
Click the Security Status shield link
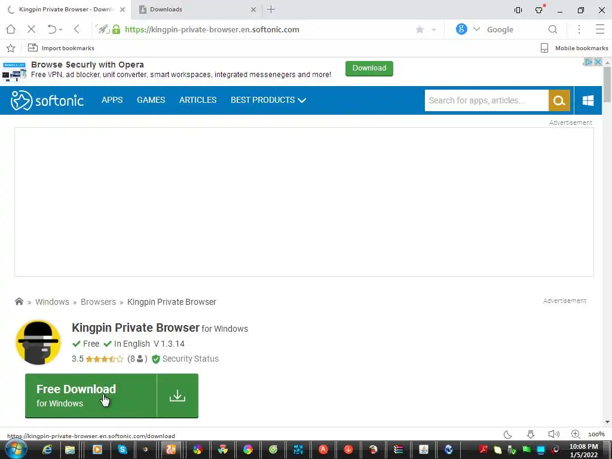tap(185, 359)
